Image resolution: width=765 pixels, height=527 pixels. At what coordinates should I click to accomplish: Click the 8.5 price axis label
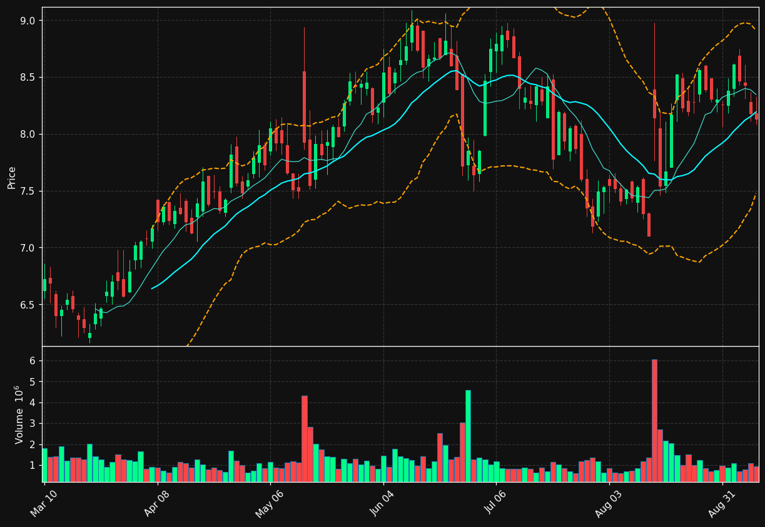(29, 78)
